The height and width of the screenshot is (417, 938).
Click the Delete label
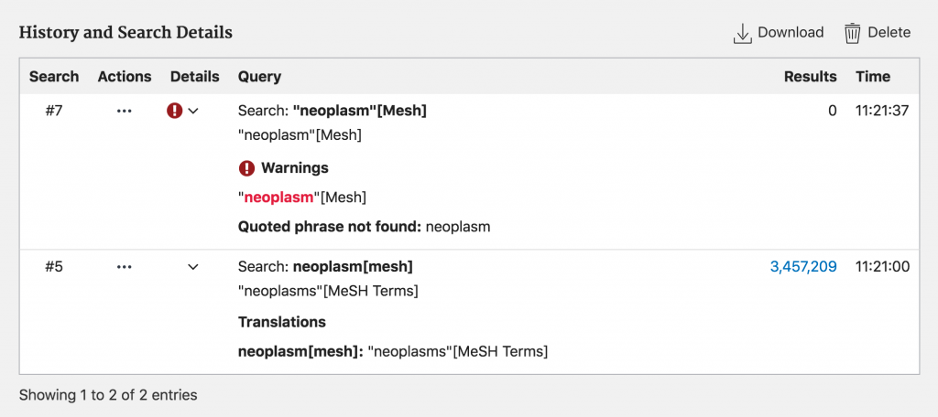coord(889,32)
